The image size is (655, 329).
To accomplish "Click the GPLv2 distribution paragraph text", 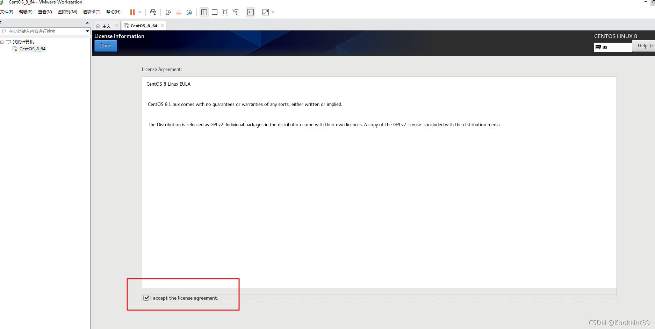I will click(x=324, y=124).
